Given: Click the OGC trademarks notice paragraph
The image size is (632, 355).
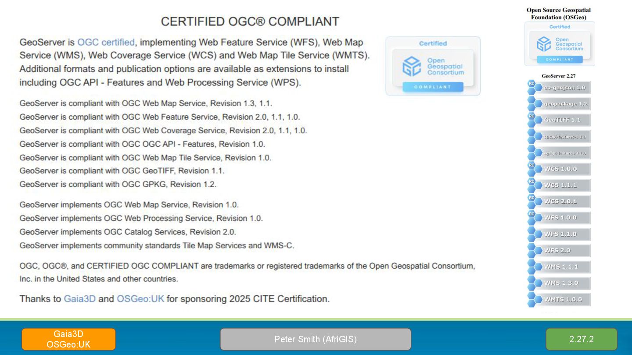Looking at the screenshot, I should [x=248, y=272].
